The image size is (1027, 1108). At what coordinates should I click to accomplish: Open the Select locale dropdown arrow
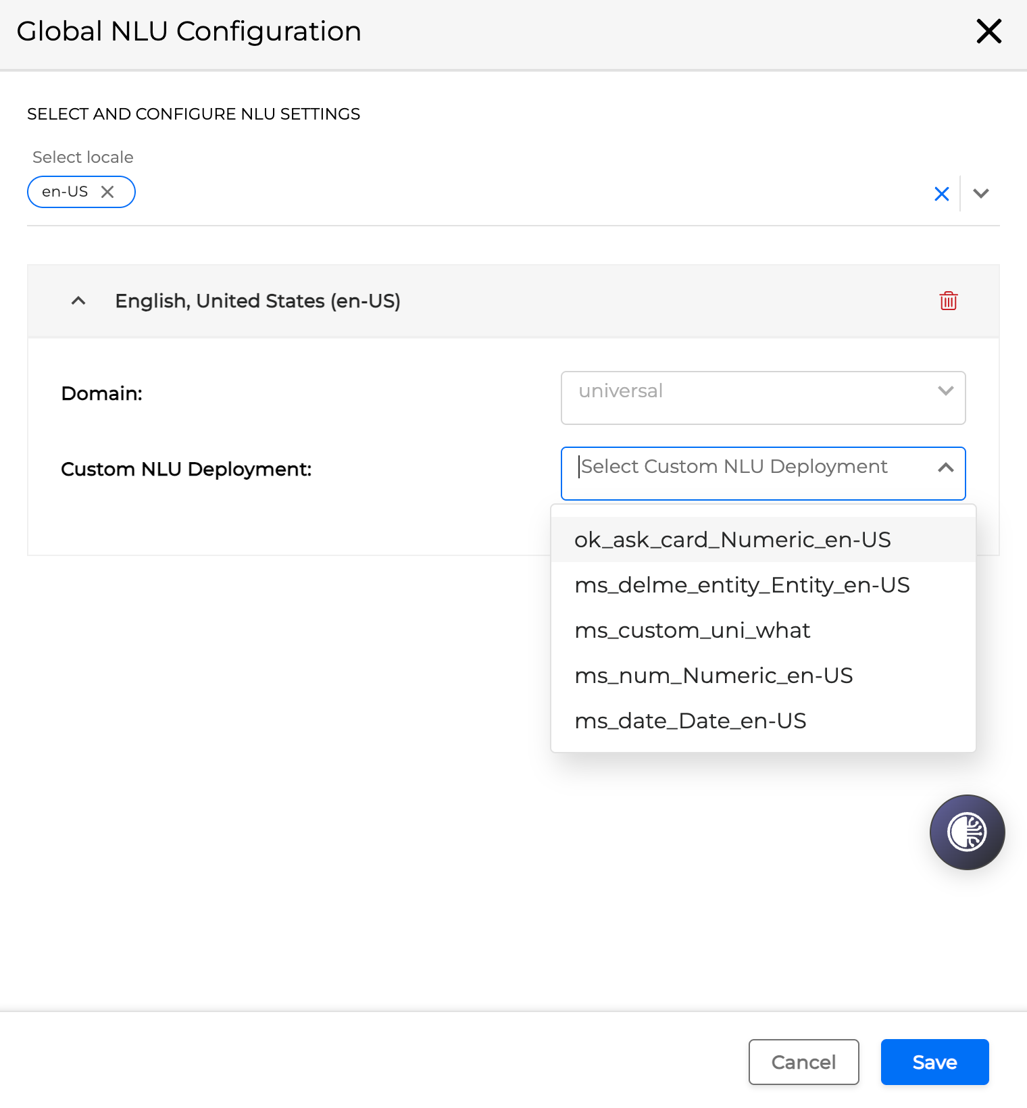tap(981, 194)
